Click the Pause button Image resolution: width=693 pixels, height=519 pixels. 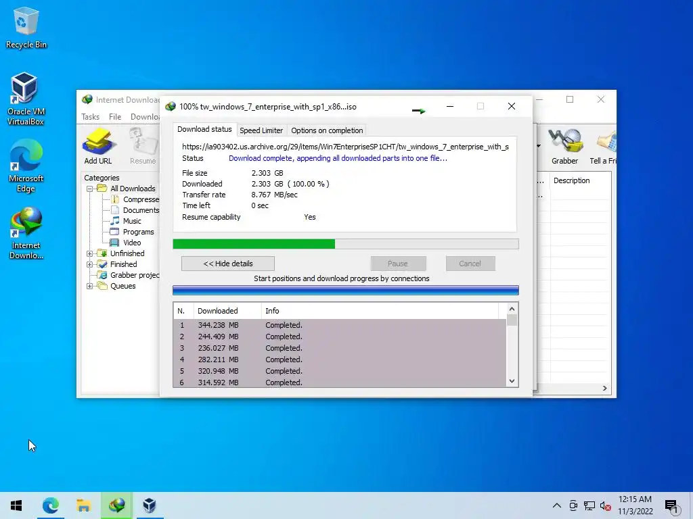pyautogui.click(x=398, y=264)
